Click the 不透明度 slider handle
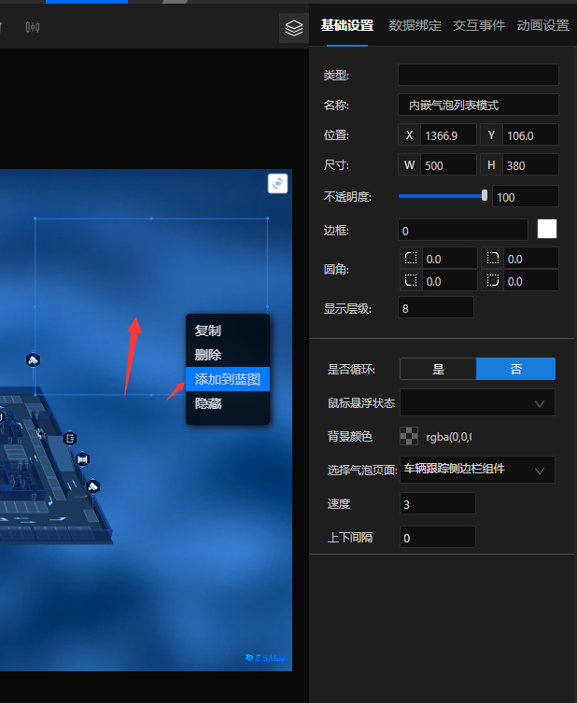 tap(485, 195)
